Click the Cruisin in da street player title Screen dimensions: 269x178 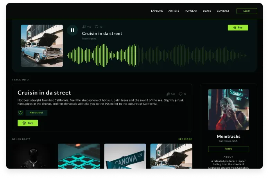(x=102, y=34)
